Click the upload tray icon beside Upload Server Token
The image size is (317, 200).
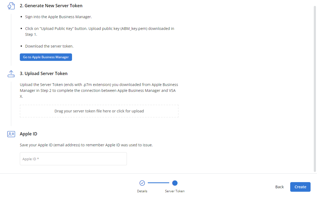[11, 74]
